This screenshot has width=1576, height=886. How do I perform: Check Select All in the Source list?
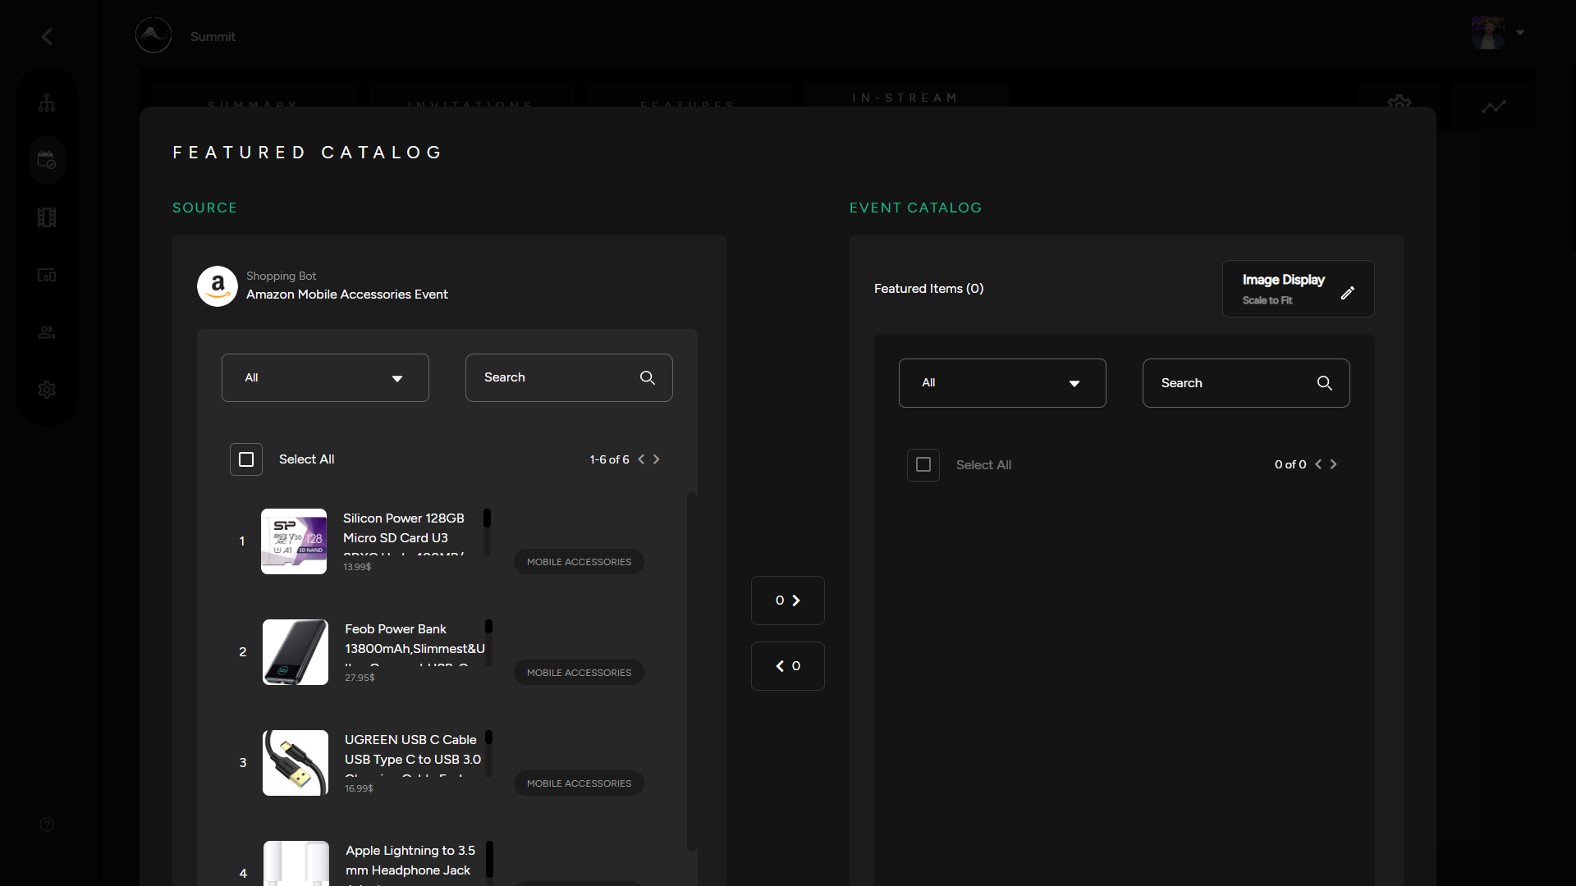click(245, 459)
